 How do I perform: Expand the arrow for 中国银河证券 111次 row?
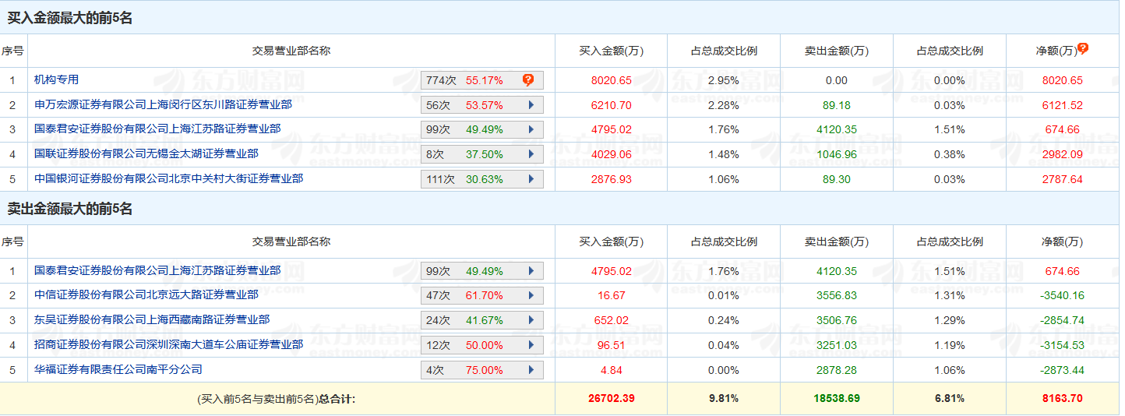[x=531, y=179]
